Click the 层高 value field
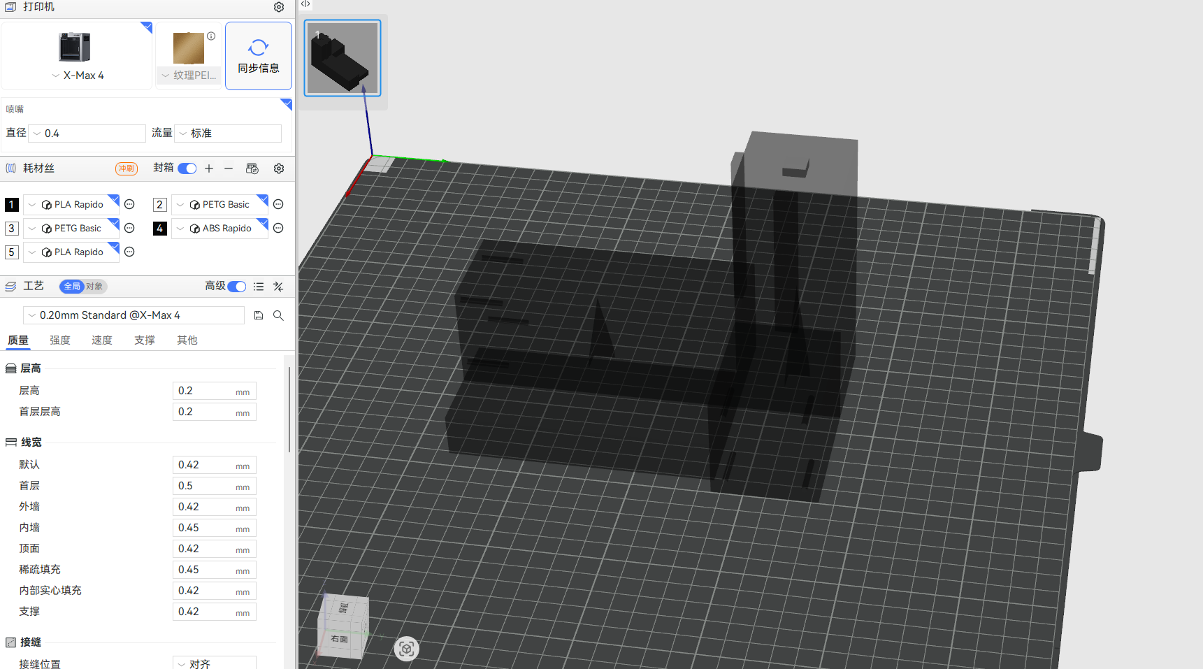The image size is (1203, 669). tap(215, 391)
